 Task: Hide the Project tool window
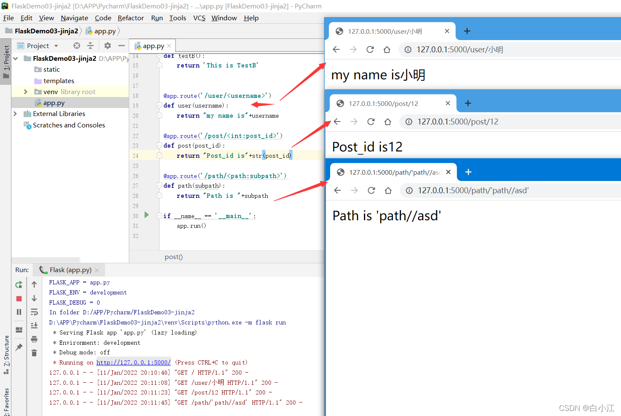(122, 46)
